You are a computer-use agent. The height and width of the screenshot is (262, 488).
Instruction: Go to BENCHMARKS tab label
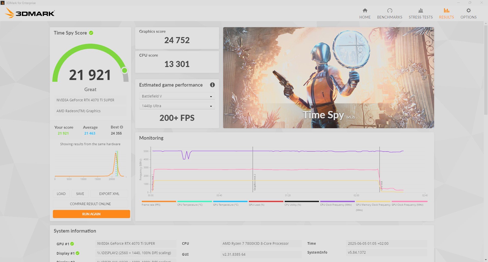coord(390,17)
